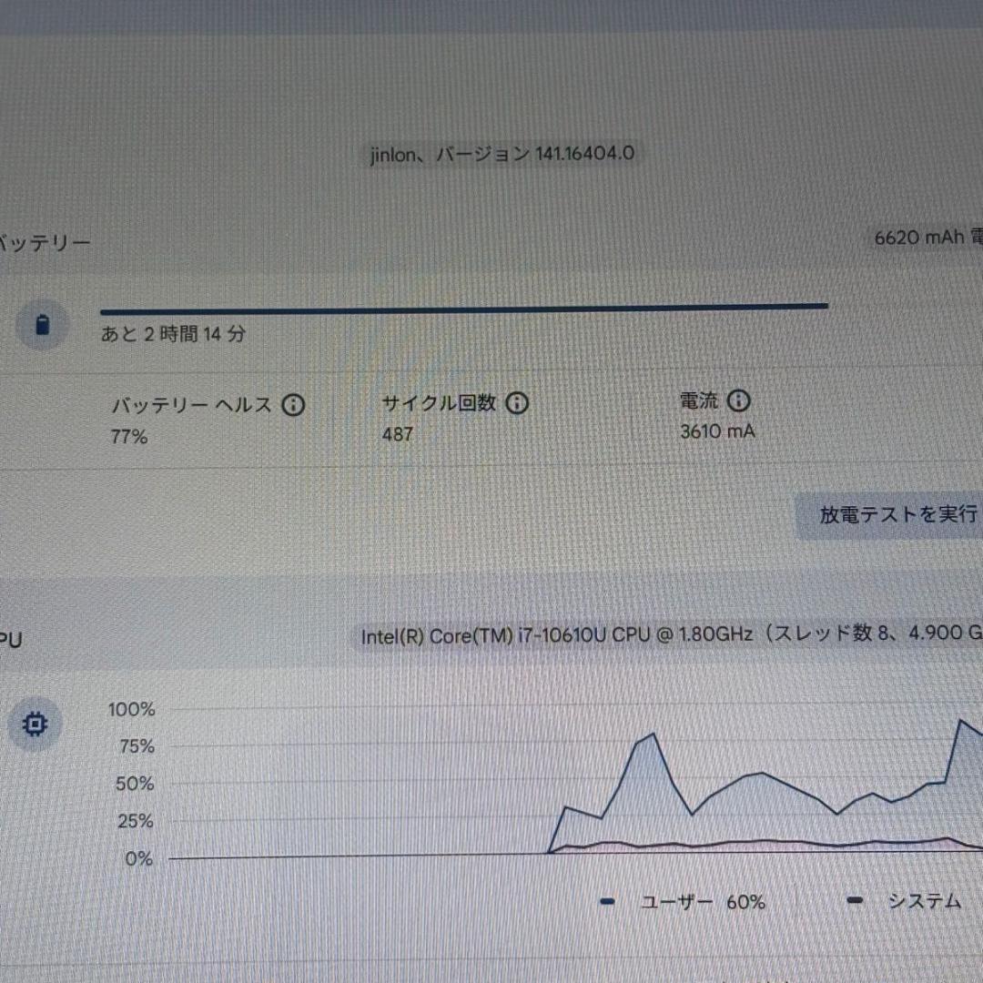This screenshot has width=983, height=983.
Task: Click the battery icon
Action: point(42,325)
